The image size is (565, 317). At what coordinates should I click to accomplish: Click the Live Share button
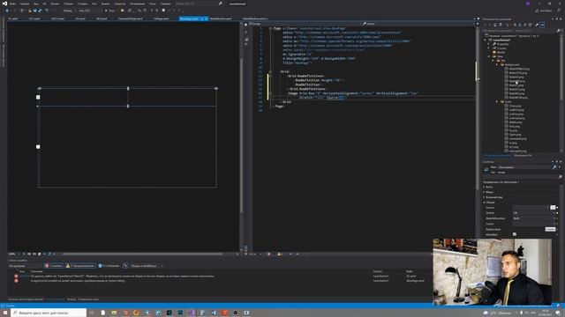click(x=544, y=11)
